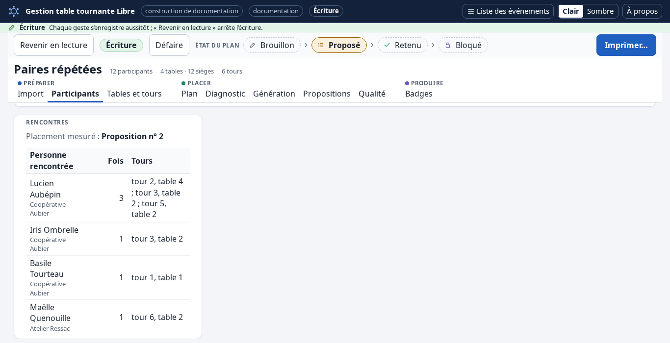This screenshot has width=670, height=343.
Task: Switch to the Diagnostic tab
Action: [225, 94]
